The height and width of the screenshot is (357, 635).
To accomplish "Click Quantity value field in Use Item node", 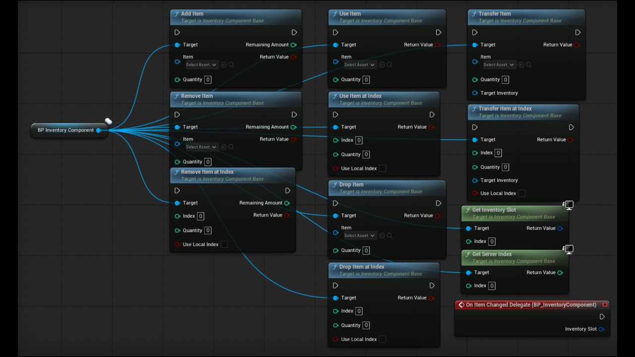I will click(x=366, y=79).
